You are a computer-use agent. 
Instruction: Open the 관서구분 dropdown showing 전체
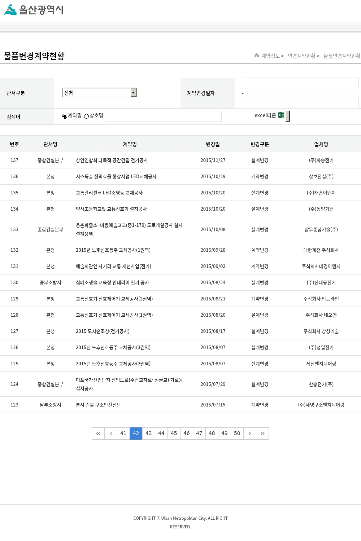pos(99,93)
